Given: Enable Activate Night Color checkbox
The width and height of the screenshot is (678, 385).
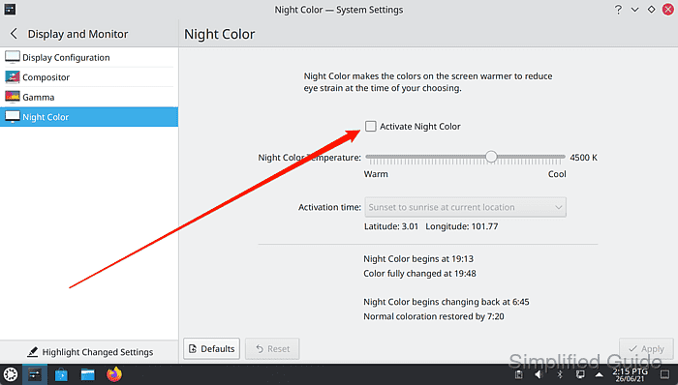Looking at the screenshot, I should point(371,126).
